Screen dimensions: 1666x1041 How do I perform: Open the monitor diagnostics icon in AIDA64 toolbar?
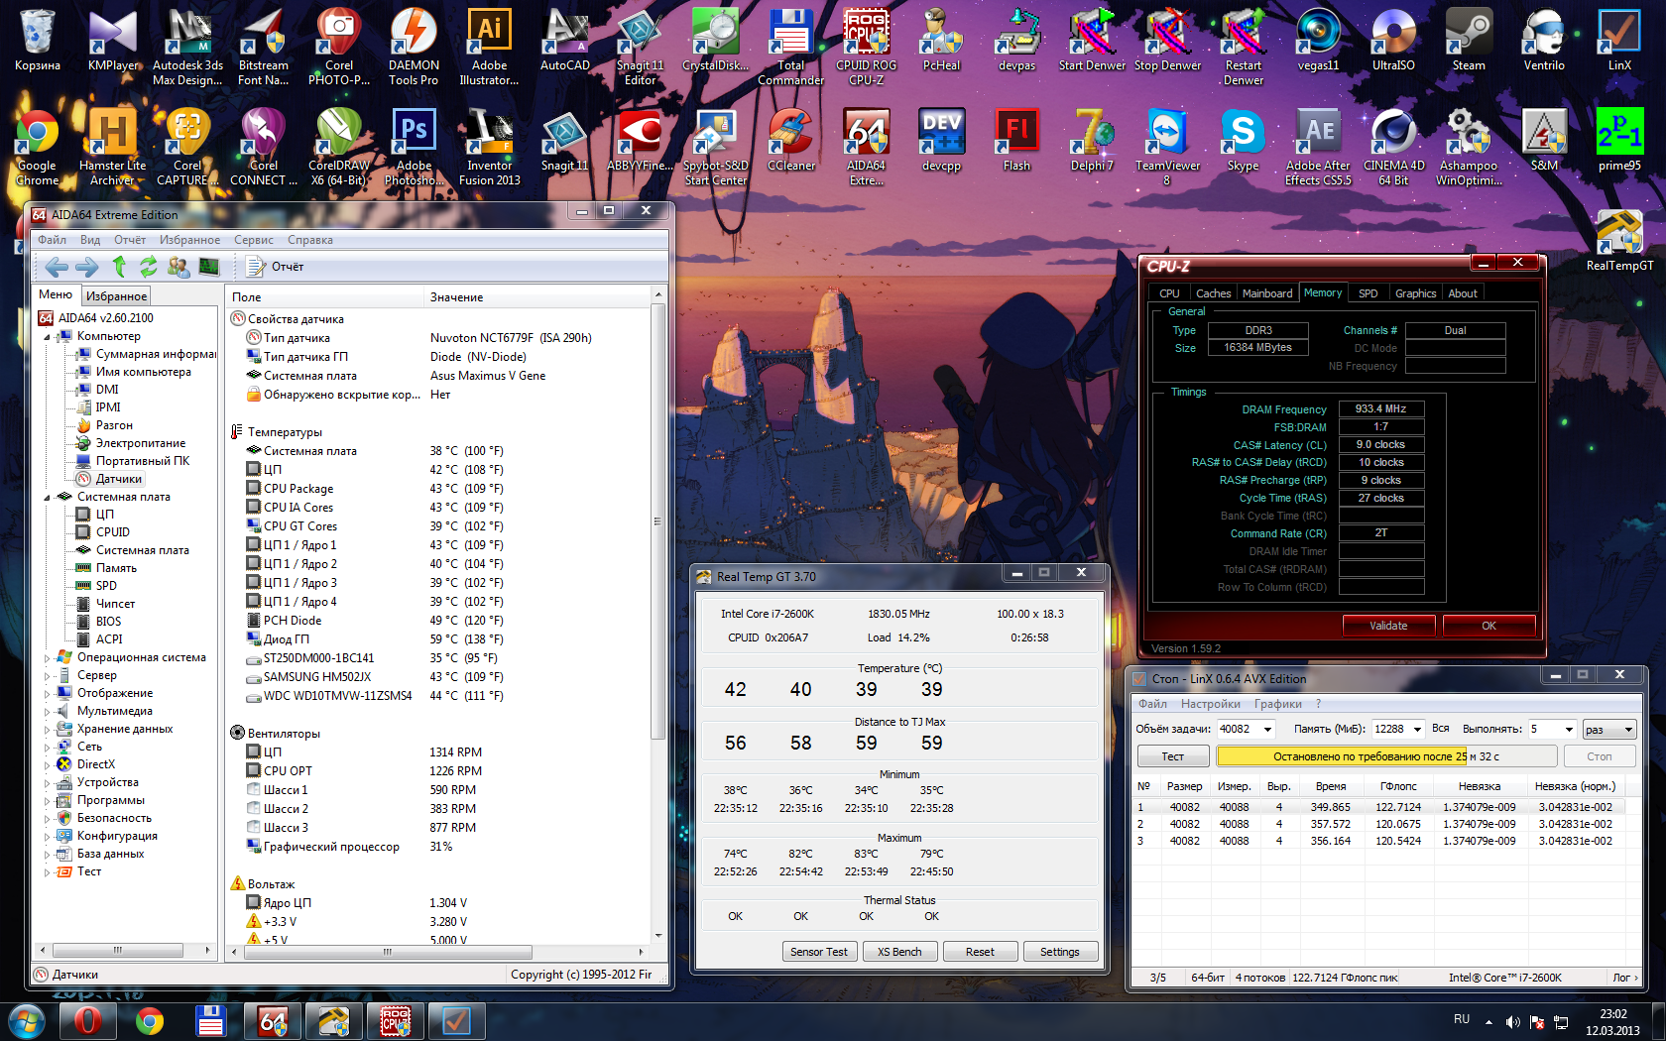coord(208,267)
